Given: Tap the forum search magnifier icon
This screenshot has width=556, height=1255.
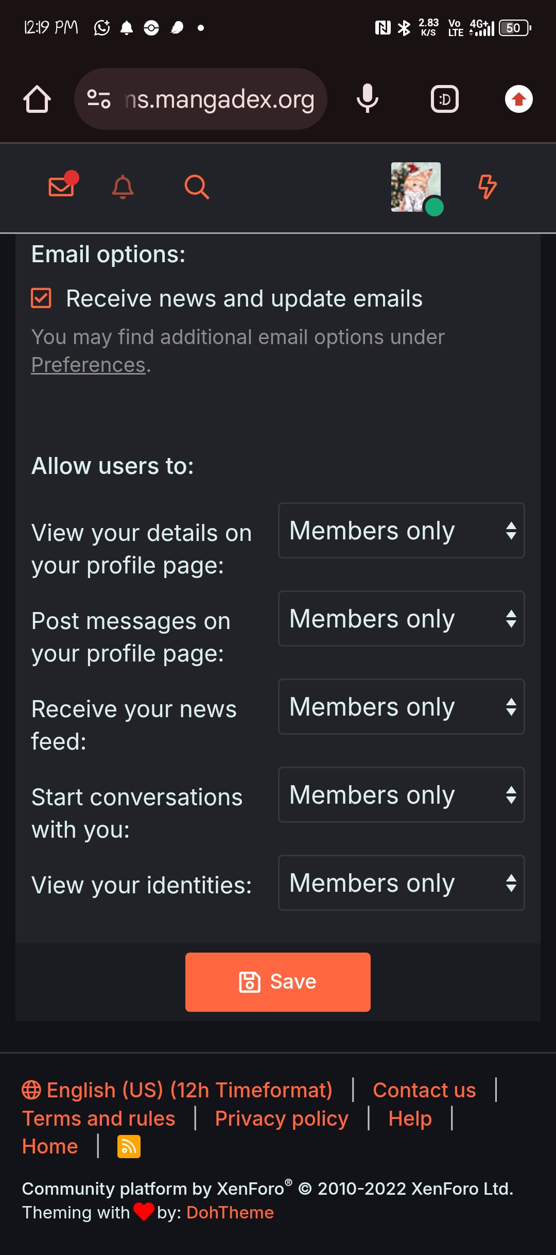Looking at the screenshot, I should click(x=196, y=186).
